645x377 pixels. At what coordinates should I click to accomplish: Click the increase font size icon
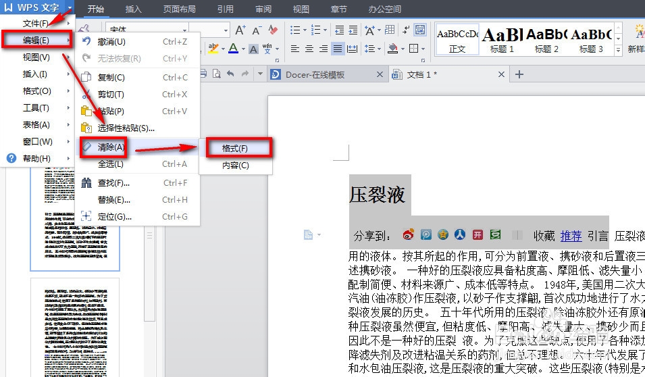pos(240,30)
